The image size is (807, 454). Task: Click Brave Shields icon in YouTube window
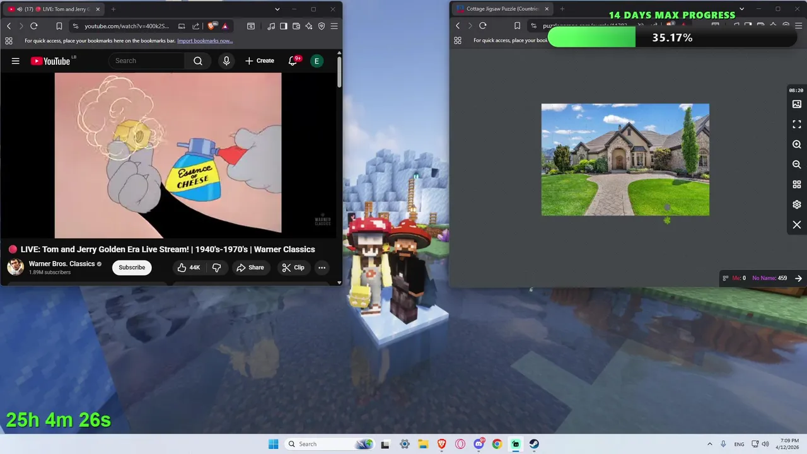click(x=211, y=26)
